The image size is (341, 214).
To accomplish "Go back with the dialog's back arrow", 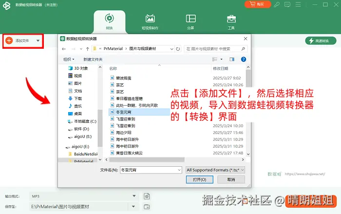I will tap(64, 49).
